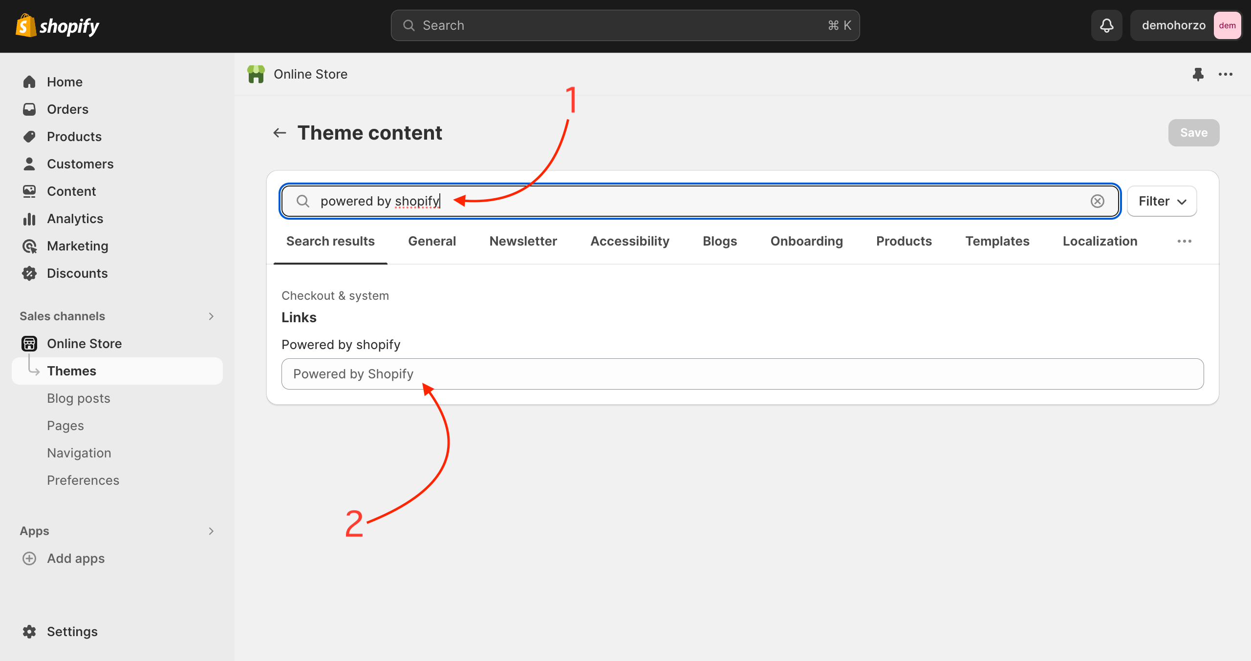Screen dimensions: 1251x661
Task: Expand the Sales channels section
Action: click(211, 316)
